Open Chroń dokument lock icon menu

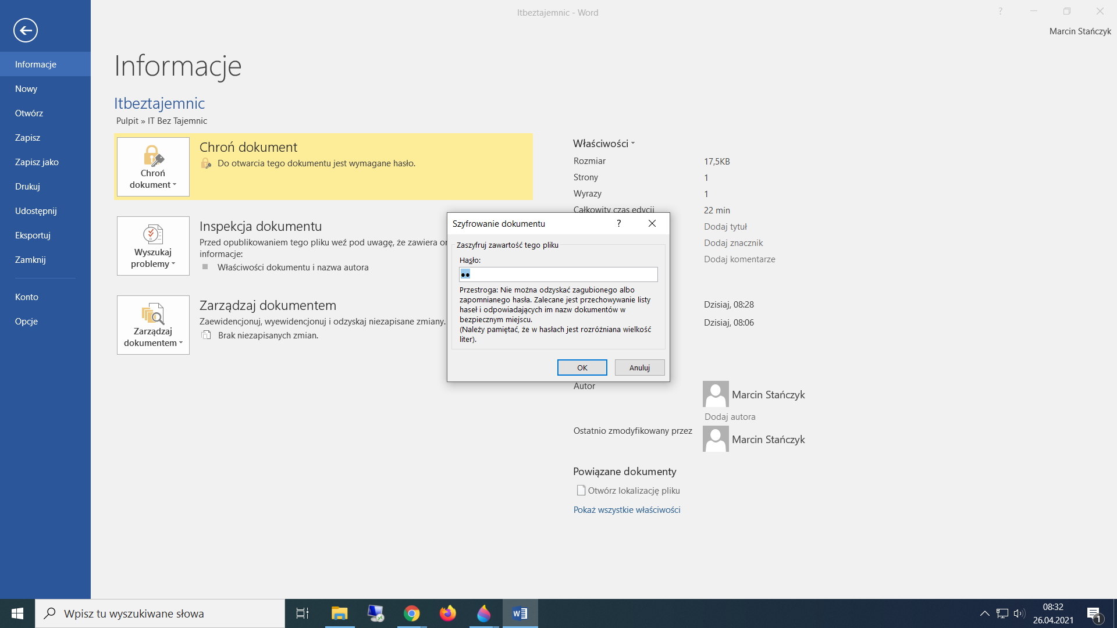[153, 156]
